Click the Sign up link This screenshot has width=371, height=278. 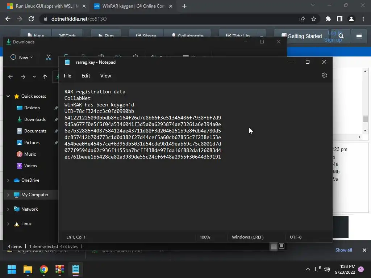coord(333,40)
